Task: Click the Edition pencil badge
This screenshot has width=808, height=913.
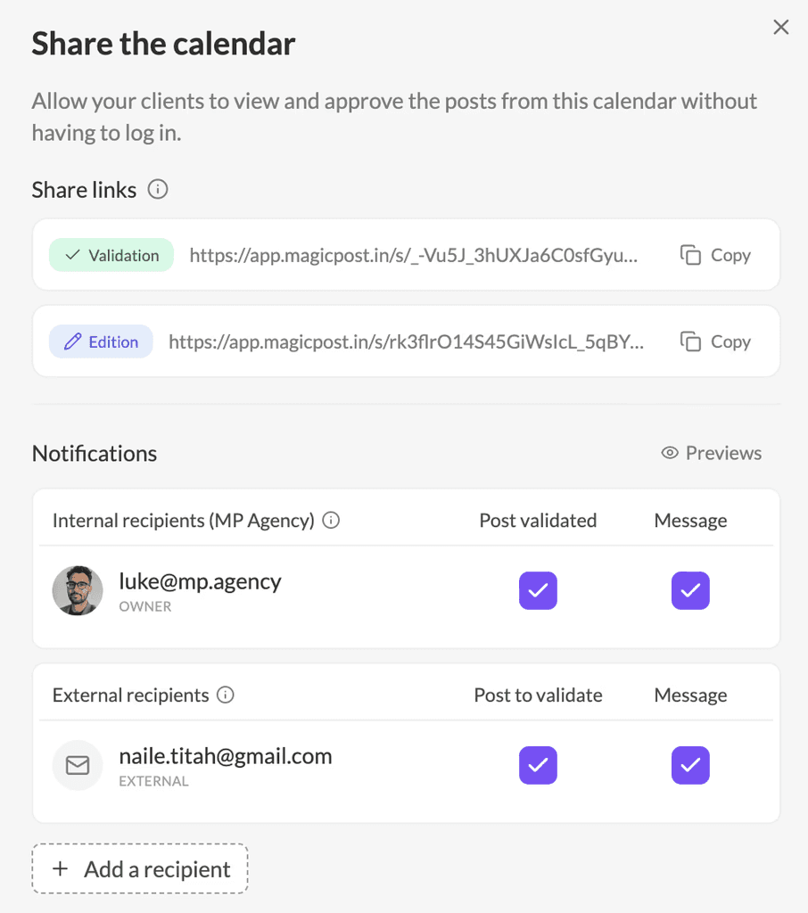Action: (101, 341)
